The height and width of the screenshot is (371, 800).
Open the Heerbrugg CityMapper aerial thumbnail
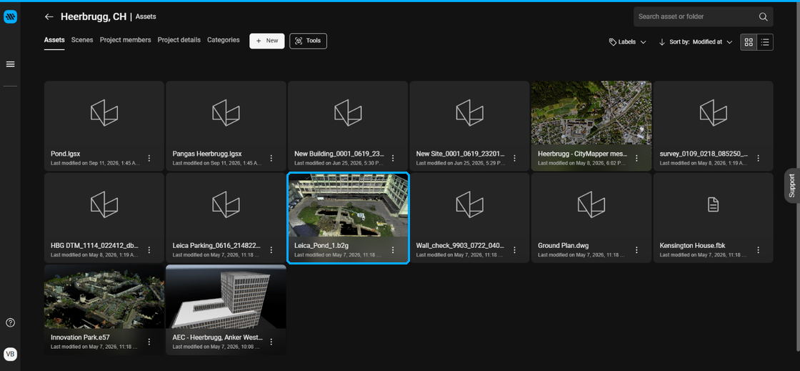pos(591,113)
